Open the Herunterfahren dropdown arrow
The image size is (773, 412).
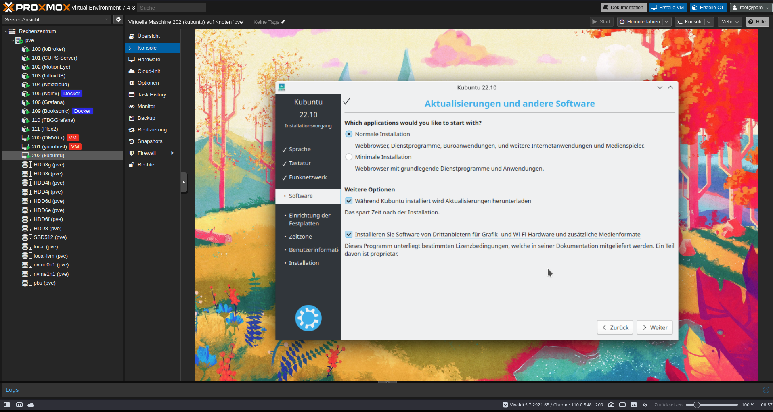pyautogui.click(x=667, y=22)
